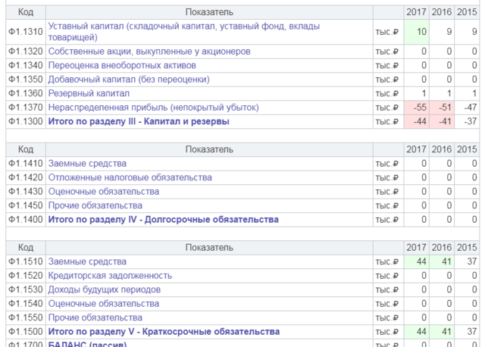Image resolution: width=485 pixels, height=347 pixels.
Task: Click the 2017 value 10 for Уставный капитал
Action: 416,32
